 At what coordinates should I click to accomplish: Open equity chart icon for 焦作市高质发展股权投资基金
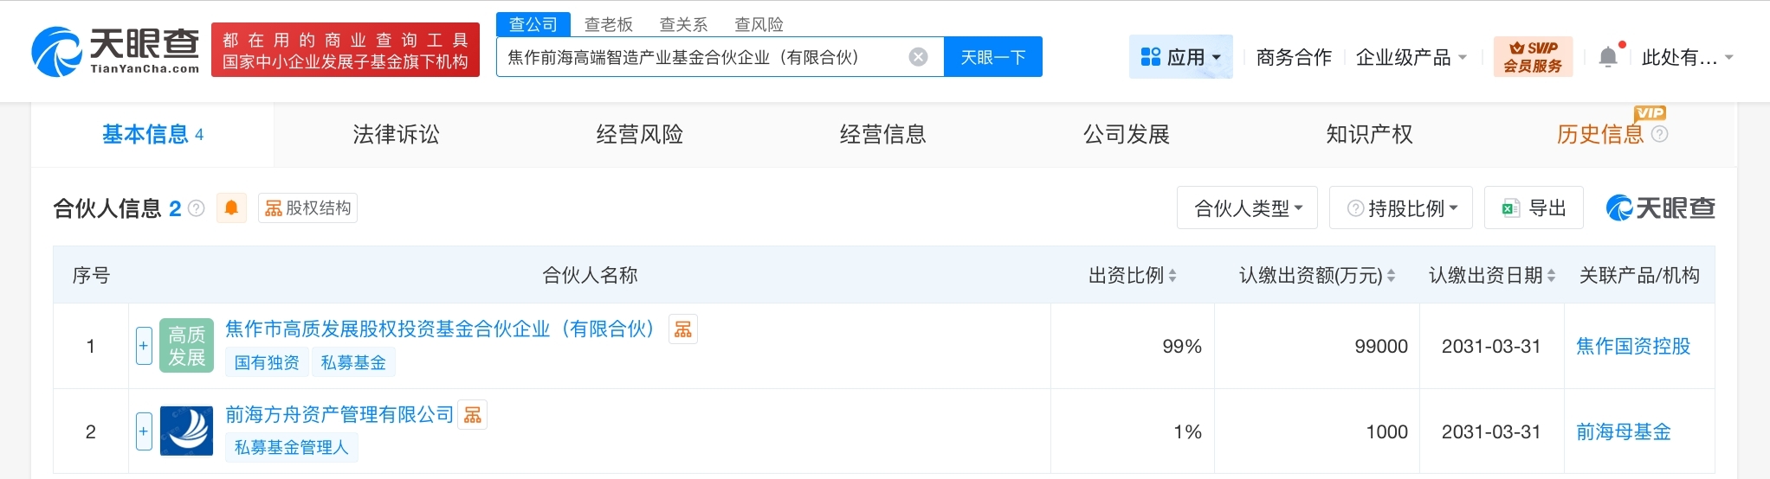click(x=683, y=329)
